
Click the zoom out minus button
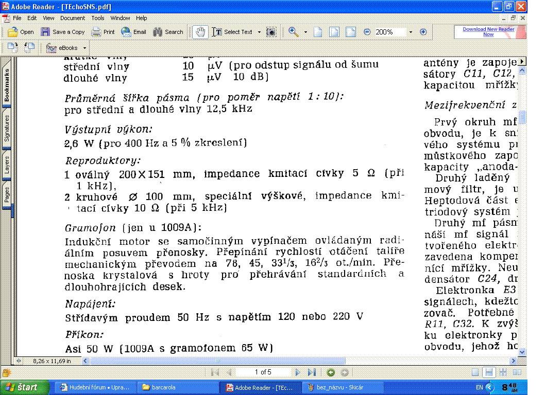pyautogui.click(x=367, y=32)
